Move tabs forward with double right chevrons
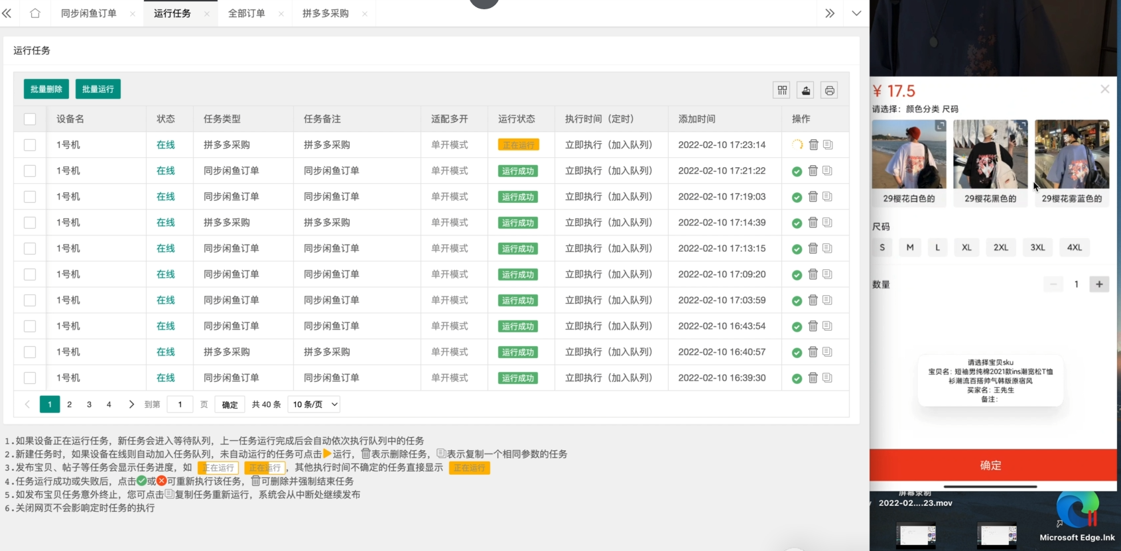1121x551 pixels. (829, 13)
